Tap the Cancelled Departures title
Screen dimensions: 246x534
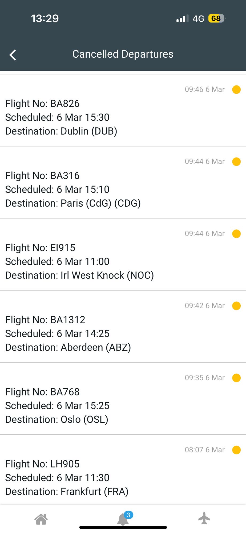click(x=123, y=54)
